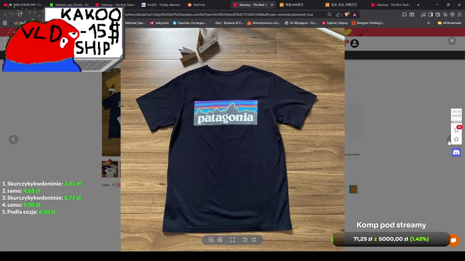Viewport: 465px width, 261px height.
Task: Open the extensions puzzle icon
Action: coord(404,14)
